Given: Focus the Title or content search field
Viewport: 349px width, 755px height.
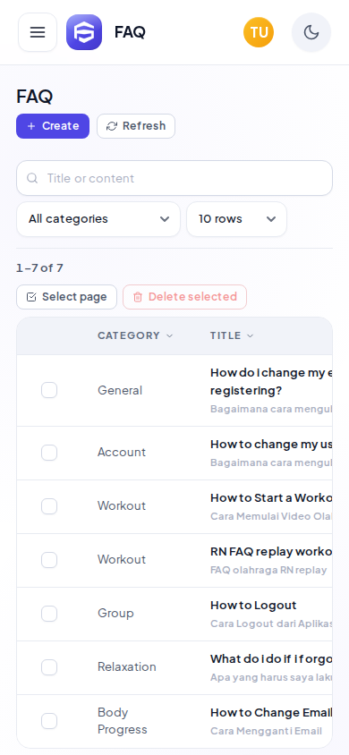Looking at the screenshot, I should click(174, 178).
